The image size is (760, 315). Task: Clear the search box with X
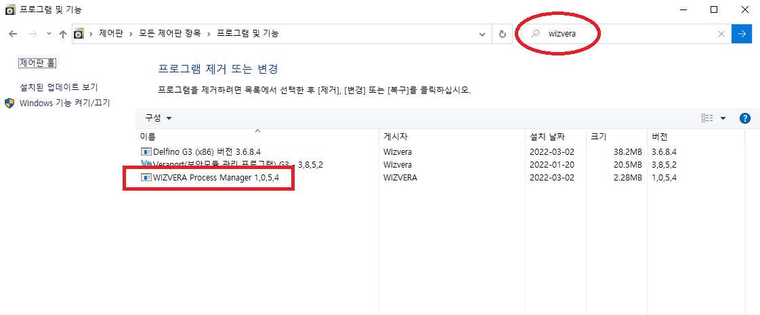[x=721, y=34]
